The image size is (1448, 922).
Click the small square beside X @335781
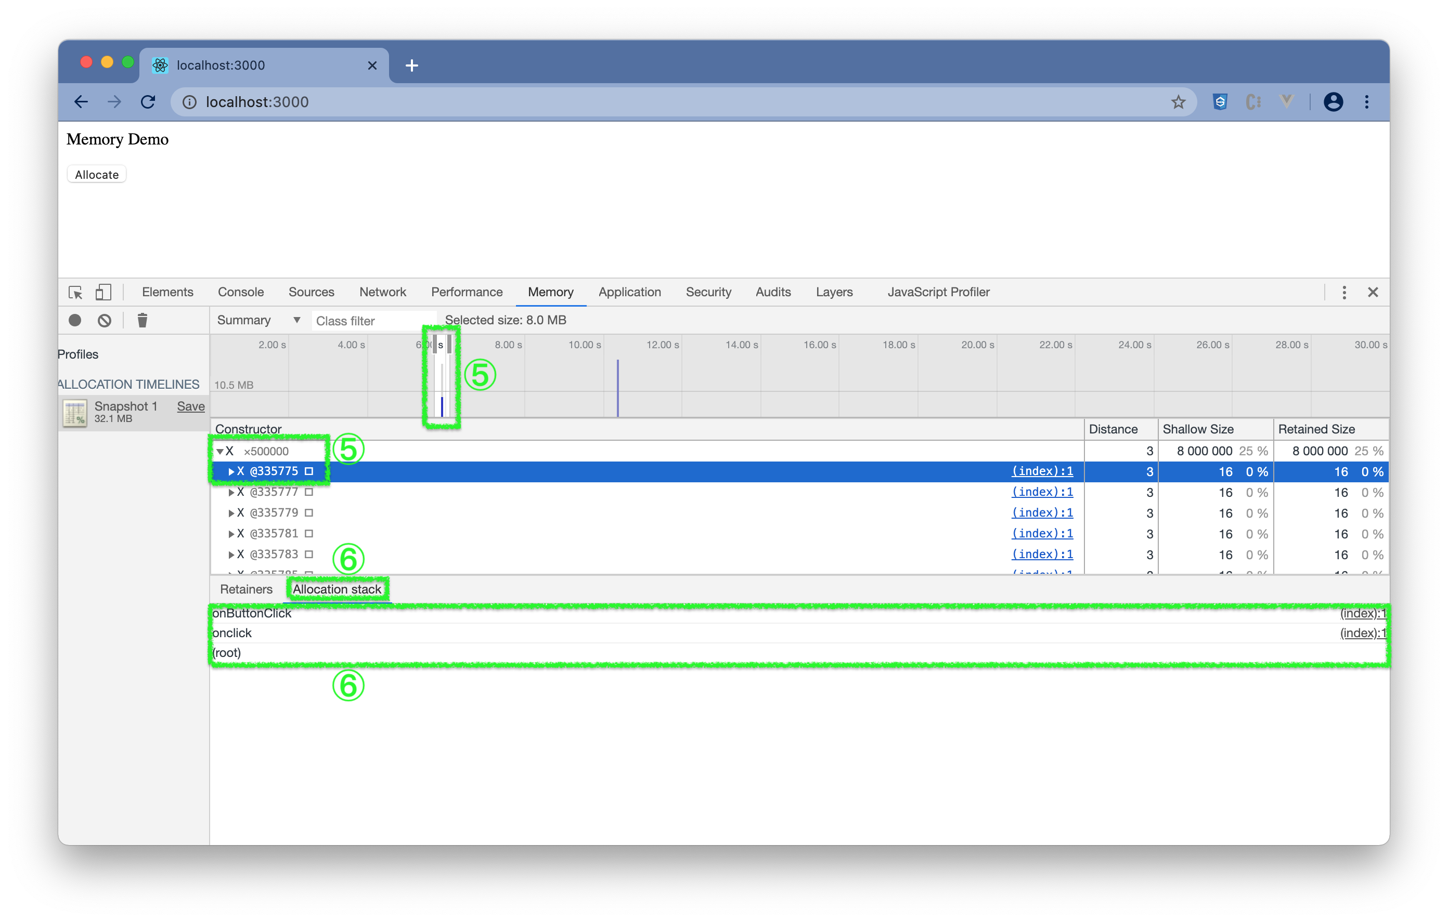pos(309,534)
